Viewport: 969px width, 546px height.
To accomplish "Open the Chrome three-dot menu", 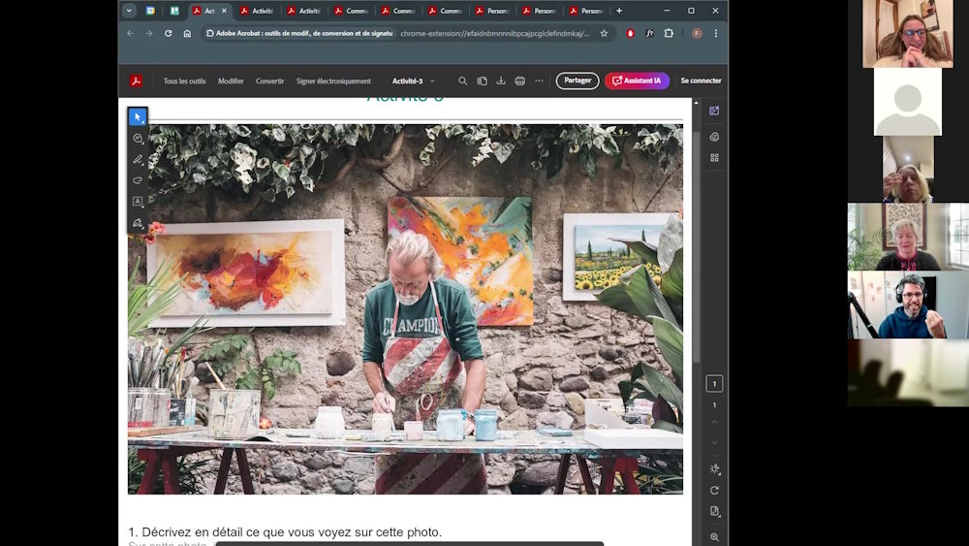I will pyautogui.click(x=716, y=33).
